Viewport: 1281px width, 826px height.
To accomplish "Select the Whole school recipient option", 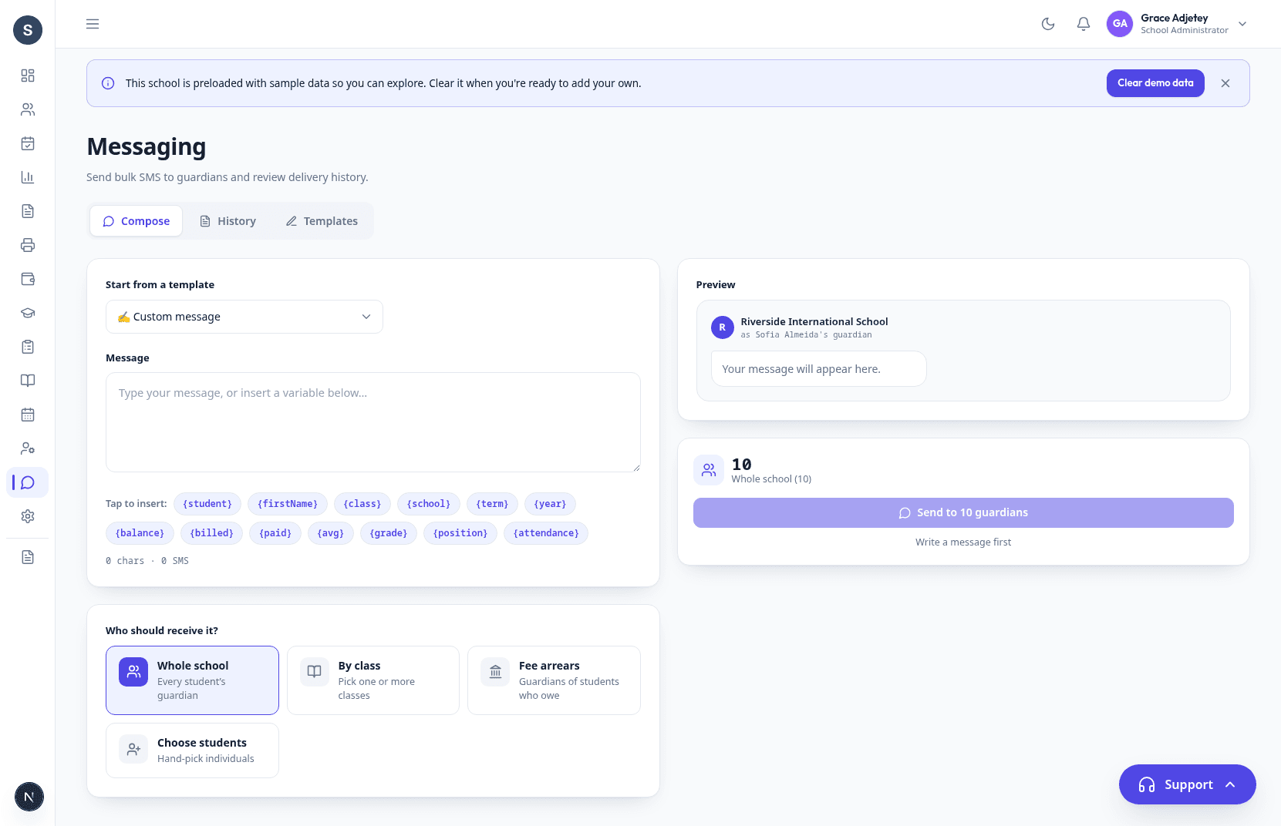I will coord(192,680).
